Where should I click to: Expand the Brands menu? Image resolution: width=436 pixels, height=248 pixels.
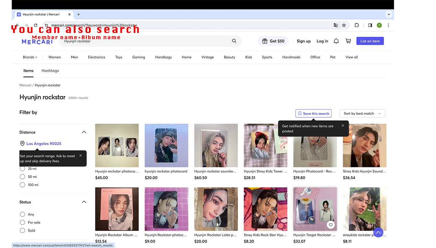click(x=30, y=57)
